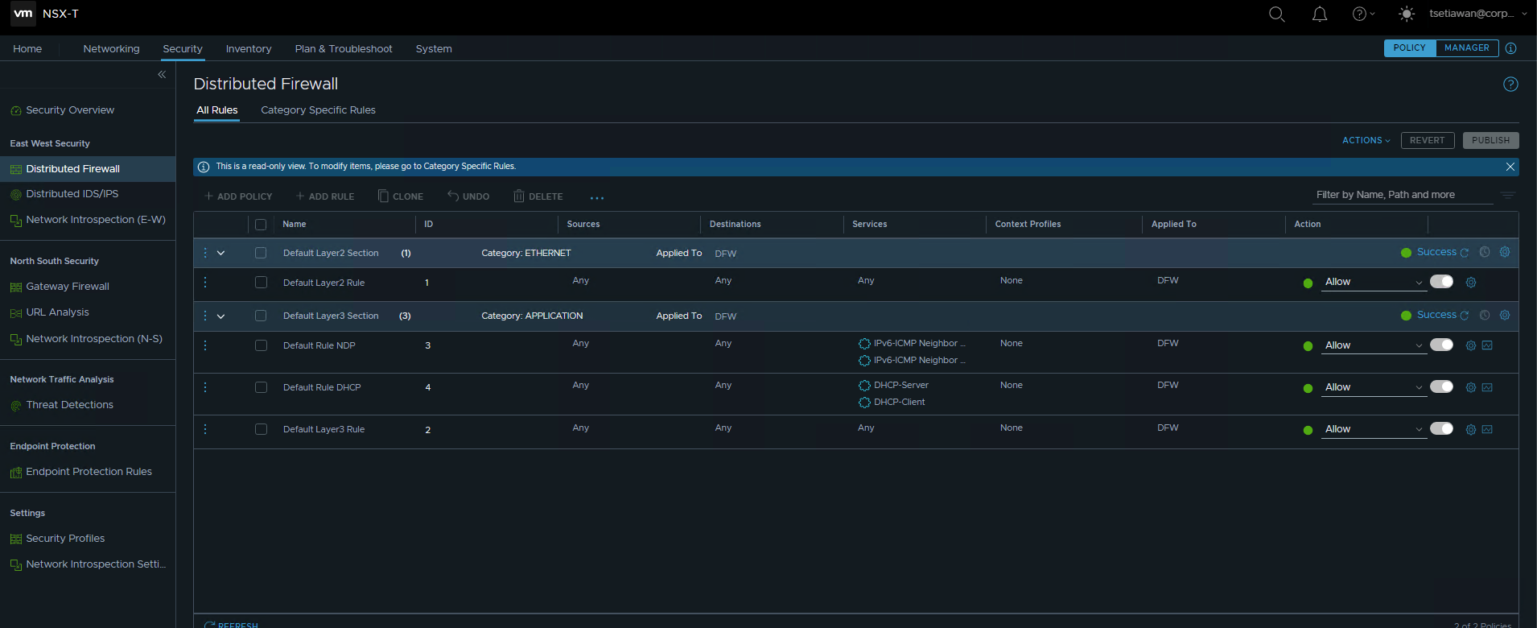The height and width of the screenshot is (628, 1537).
Task: Open clock icon on Default Layer3 Section row
Action: click(x=1485, y=315)
